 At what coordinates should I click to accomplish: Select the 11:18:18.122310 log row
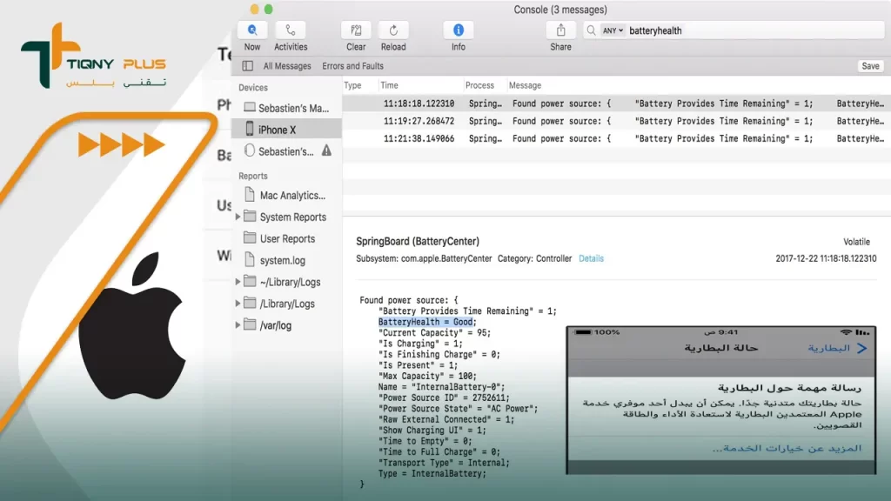(x=617, y=104)
